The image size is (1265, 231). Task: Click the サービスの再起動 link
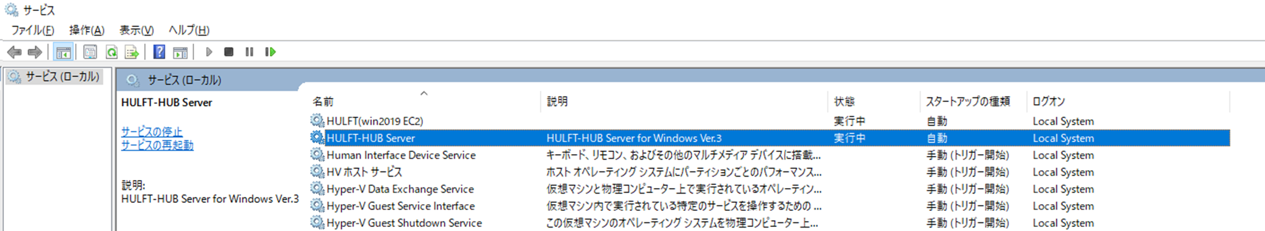pos(157,145)
